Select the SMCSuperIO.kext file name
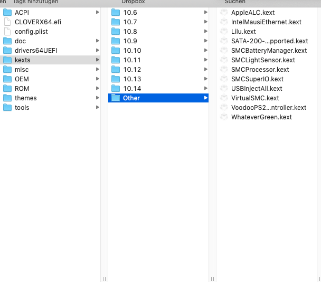 click(257, 79)
